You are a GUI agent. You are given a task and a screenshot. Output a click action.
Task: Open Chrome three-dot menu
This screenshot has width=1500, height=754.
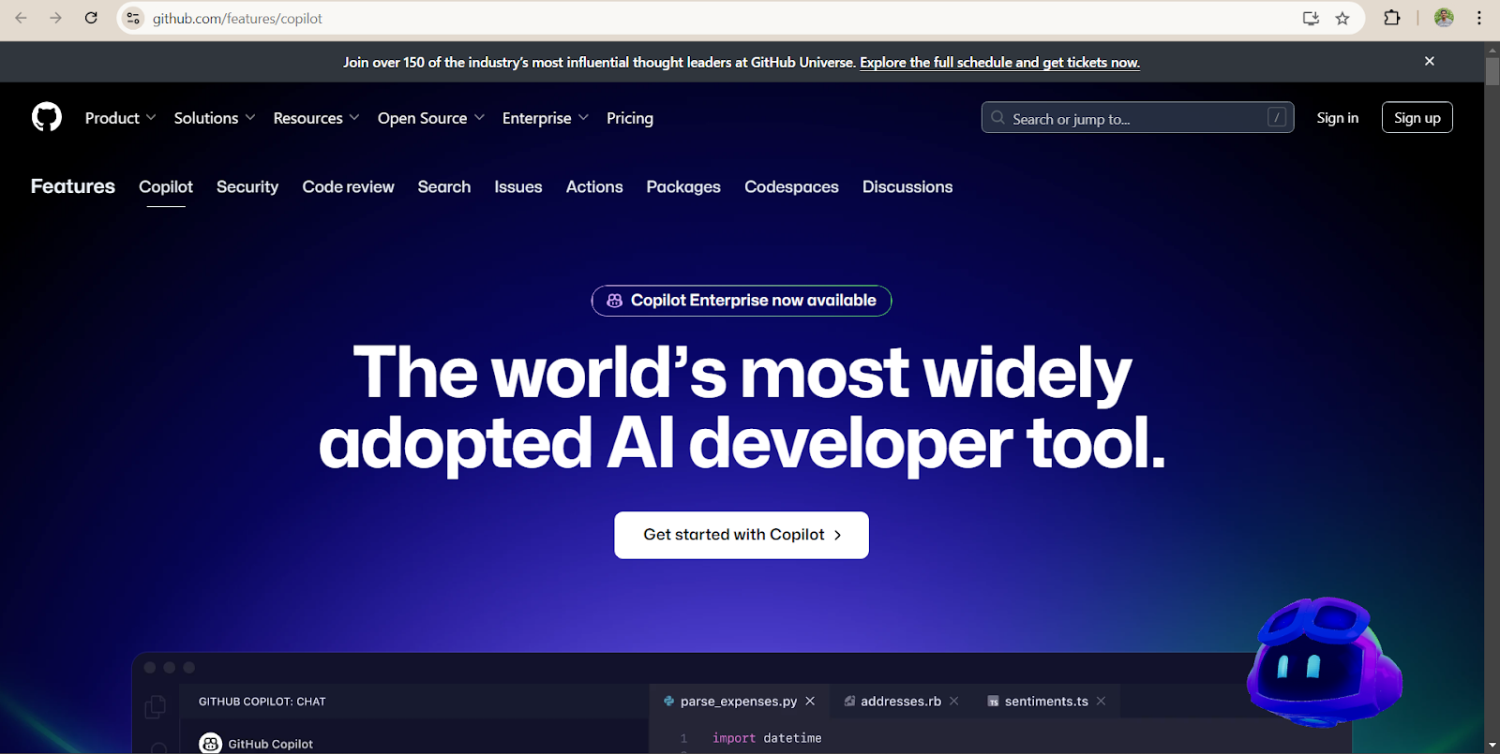pos(1479,18)
